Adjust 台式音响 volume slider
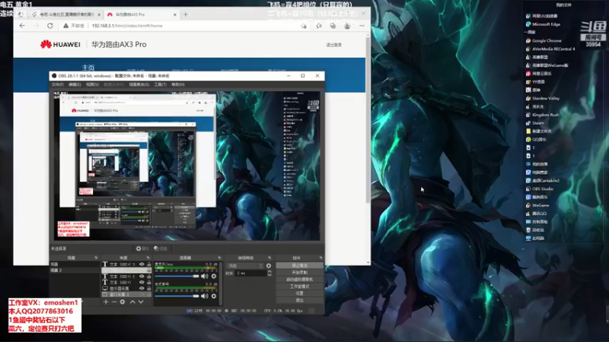 [x=177, y=296]
